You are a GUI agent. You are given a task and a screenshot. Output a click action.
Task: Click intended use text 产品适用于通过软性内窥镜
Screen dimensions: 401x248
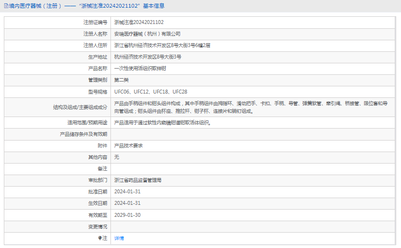click(163, 123)
